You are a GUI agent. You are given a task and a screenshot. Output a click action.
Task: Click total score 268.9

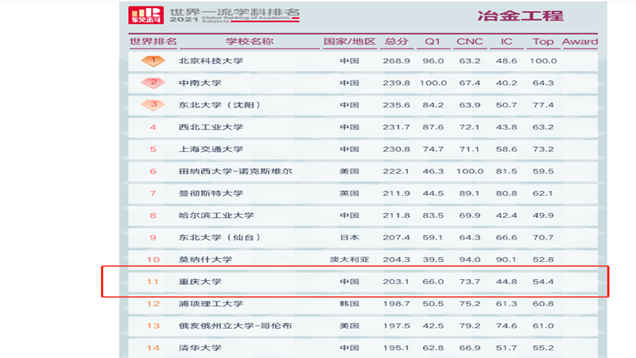click(396, 61)
